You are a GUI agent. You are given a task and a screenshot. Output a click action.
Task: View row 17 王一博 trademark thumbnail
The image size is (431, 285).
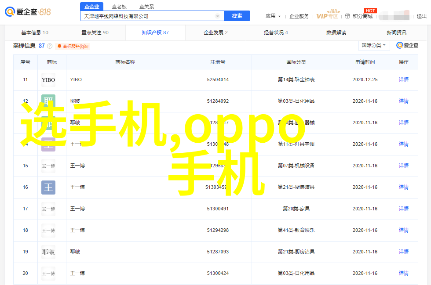[48, 209]
